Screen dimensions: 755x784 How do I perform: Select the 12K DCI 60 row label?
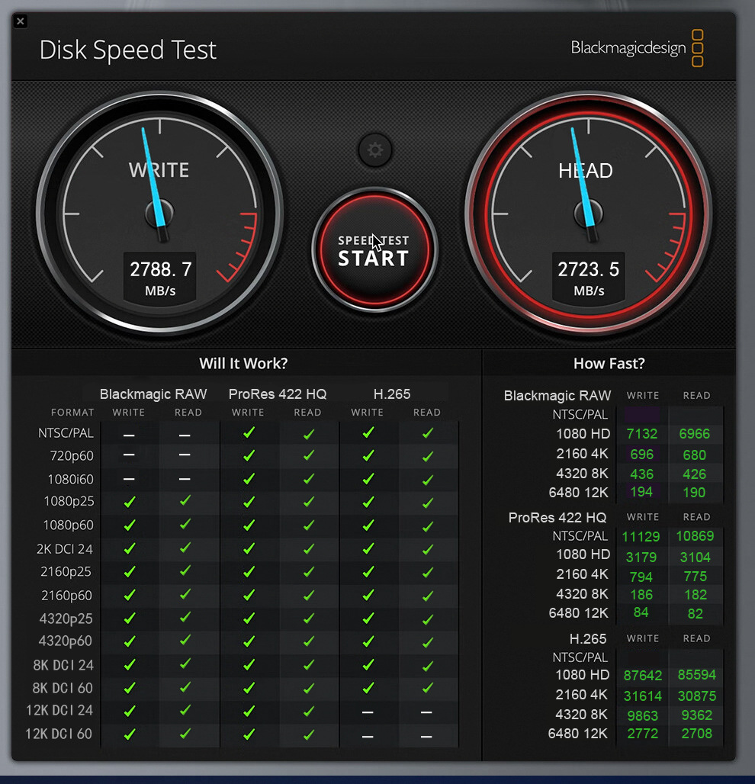coord(59,734)
